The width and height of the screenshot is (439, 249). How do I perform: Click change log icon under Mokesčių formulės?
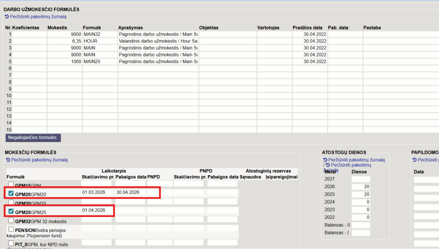8,160
